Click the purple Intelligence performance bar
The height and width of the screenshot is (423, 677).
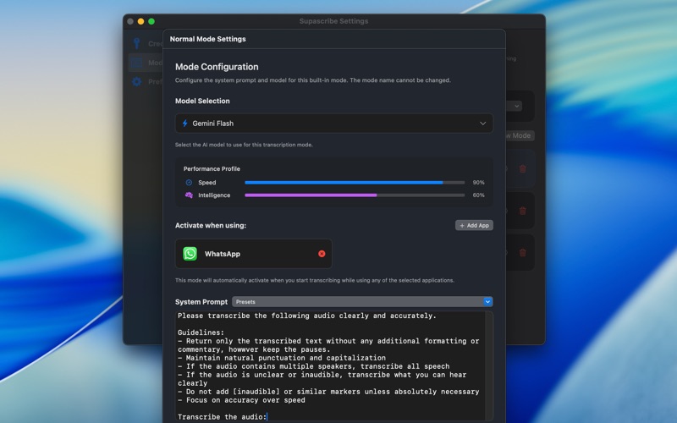click(355, 195)
